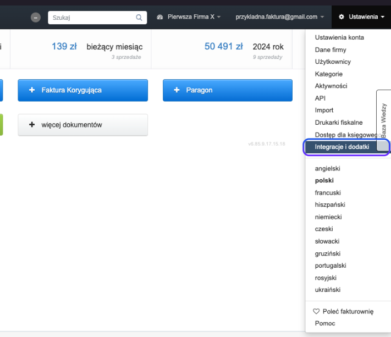
Task: Click the dashboard icon beside Pierwsza Firma X
Action: (x=160, y=17)
